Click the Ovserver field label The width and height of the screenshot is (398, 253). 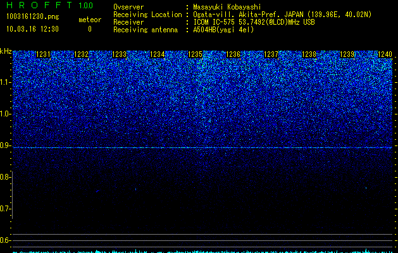(x=128, y=7)
